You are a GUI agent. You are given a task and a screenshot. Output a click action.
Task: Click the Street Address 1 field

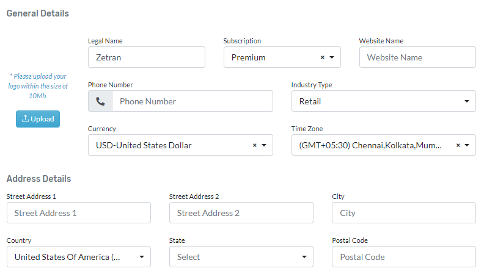[x=79, y=213]
